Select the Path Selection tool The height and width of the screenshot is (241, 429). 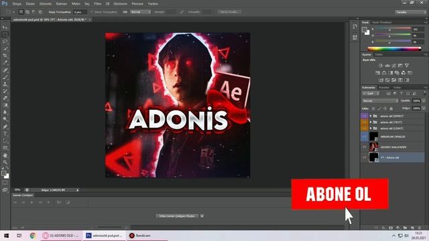[5, 141]
